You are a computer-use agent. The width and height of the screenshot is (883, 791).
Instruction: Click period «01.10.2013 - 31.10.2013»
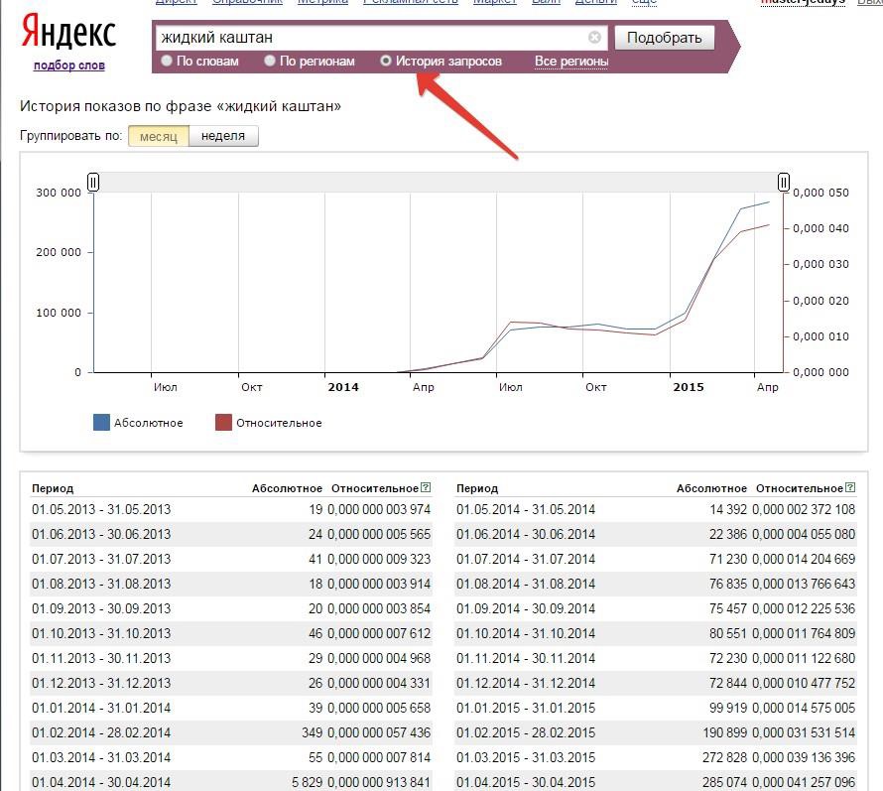click(x=101, y=633)
